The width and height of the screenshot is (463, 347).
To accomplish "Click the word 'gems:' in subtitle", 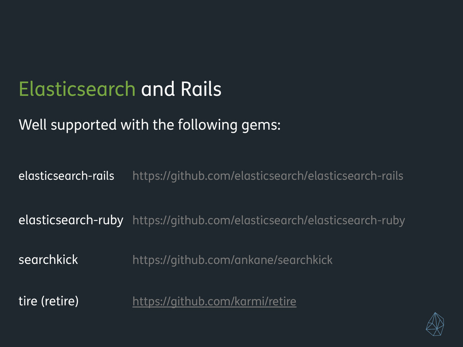I will (261, 125).
